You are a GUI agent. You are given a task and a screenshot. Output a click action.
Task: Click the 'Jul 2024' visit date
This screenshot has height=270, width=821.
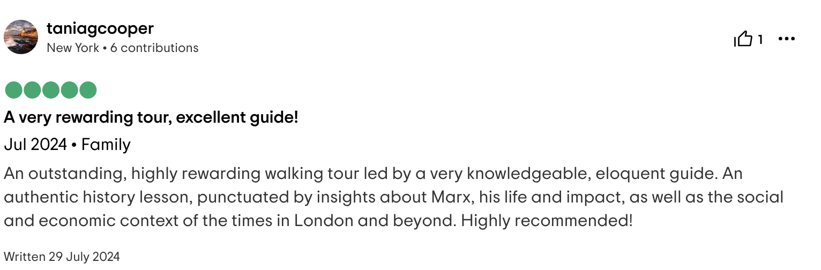pyautogui.click(x=35, y=145)
